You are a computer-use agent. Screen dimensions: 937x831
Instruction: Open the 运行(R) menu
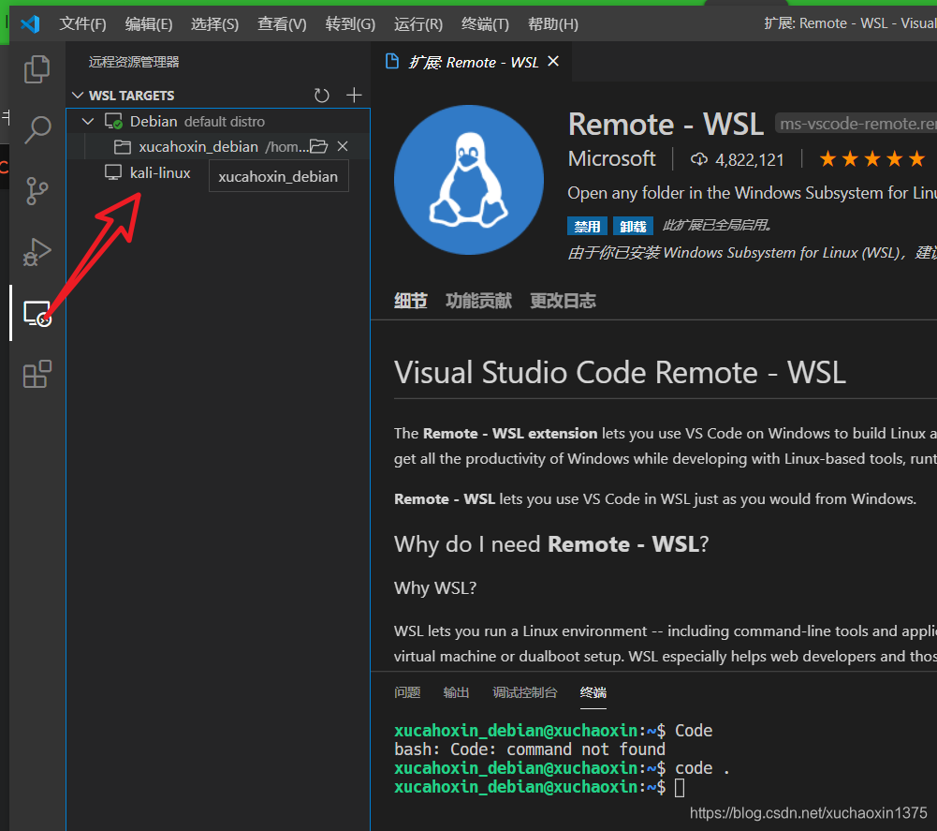pos(418,24)
